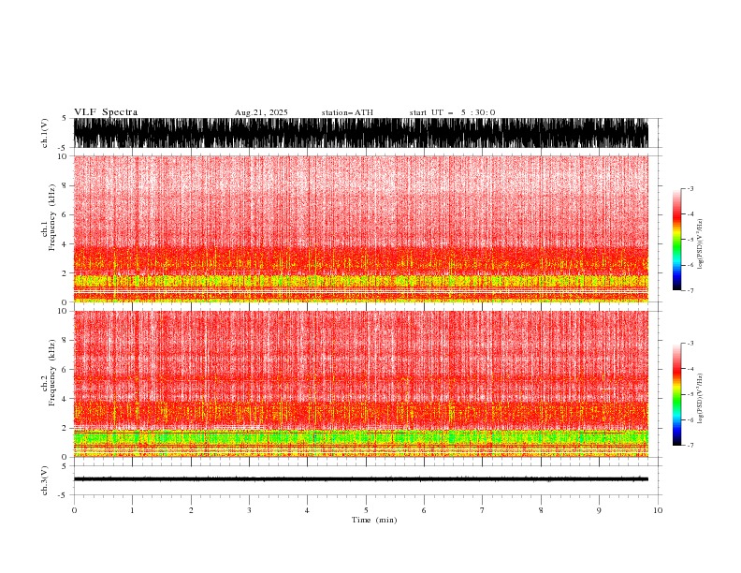Click the "7" tick on the time axis

coord(483,510)
